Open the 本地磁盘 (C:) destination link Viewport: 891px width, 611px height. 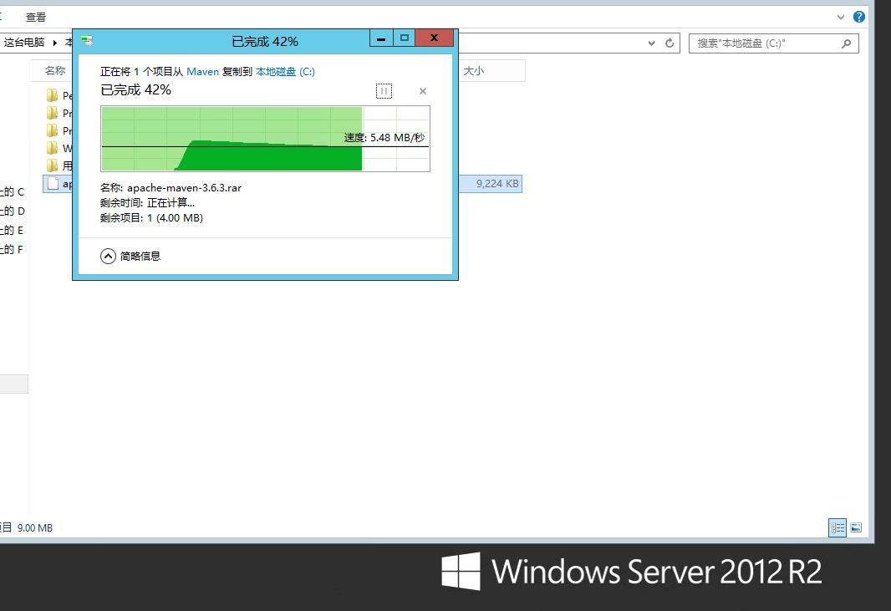[285, 72]
